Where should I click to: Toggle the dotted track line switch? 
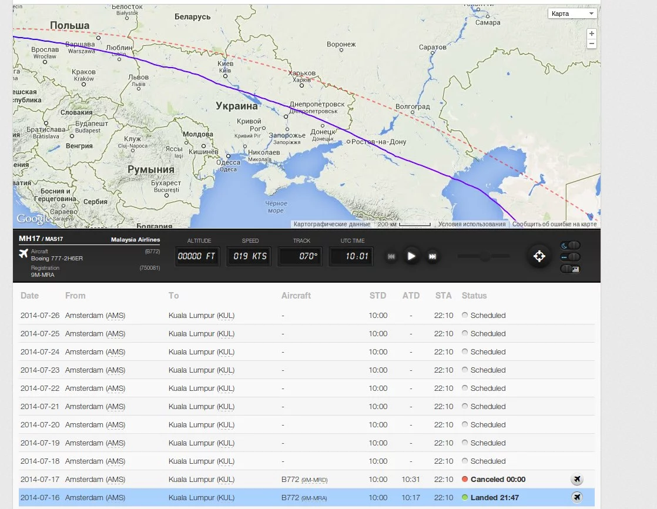[570, 257]
